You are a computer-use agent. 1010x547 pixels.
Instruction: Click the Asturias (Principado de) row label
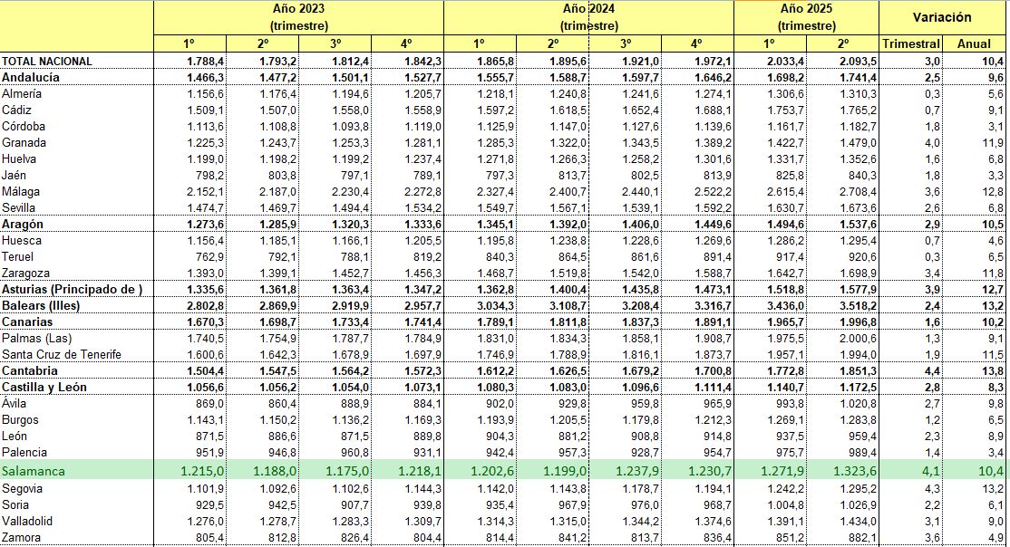coord(73,289)
